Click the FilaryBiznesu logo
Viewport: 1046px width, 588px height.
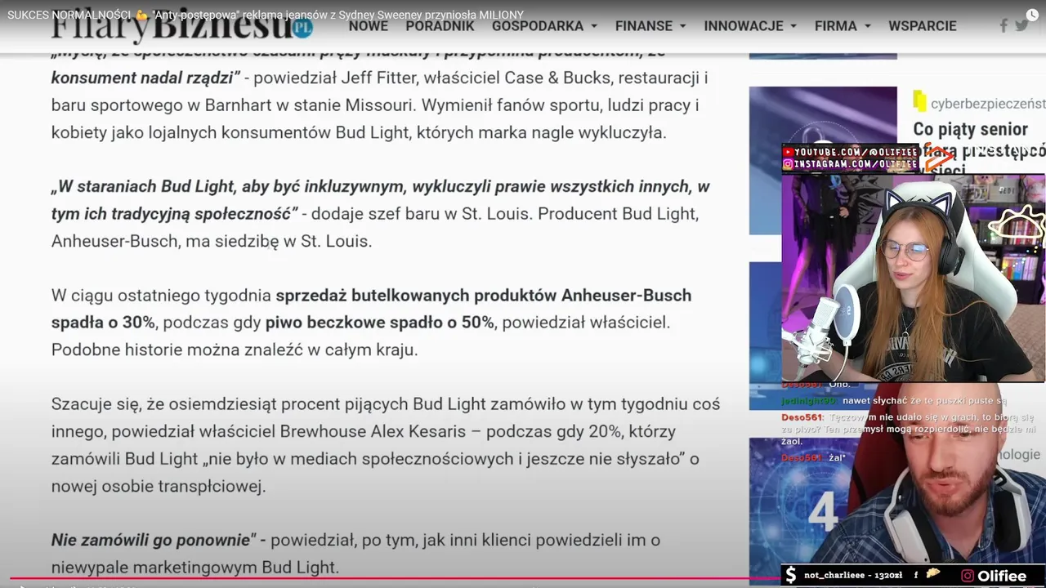pos(181,27)
